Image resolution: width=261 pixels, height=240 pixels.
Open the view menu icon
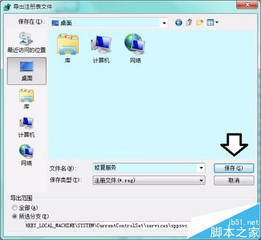pyautogui.click(x=212, y=22)
